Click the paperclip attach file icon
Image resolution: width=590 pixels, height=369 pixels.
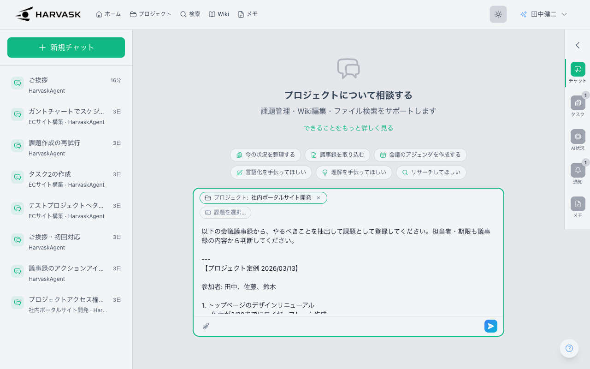click(x=206, y=326)
